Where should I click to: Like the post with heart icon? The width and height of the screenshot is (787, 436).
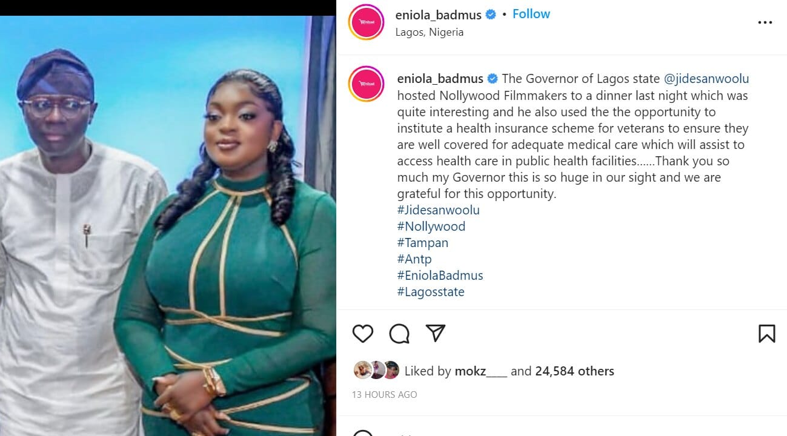(363, 334)
